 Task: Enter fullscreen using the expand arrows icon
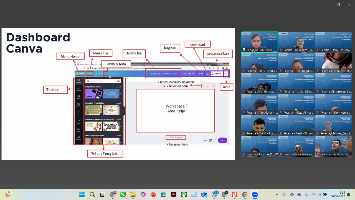tap(214, 140)
